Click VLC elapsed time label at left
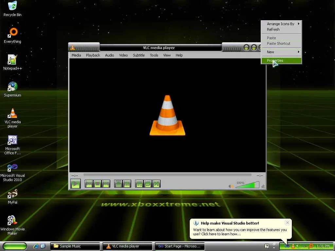Image resolution: width=335 pixels, height=251 pixels. 75,176
